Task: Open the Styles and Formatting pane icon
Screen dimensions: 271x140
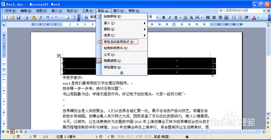Action: pos(86,17)
